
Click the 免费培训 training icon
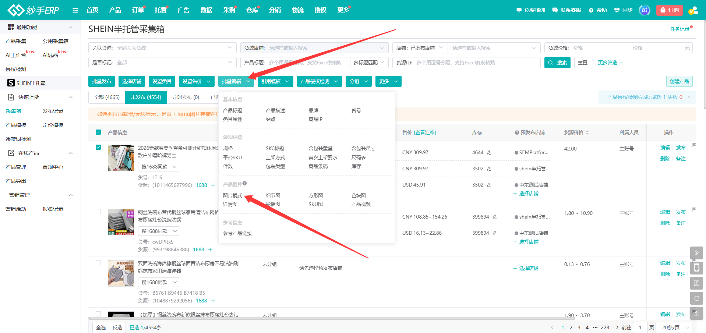[x=519, y=10]
